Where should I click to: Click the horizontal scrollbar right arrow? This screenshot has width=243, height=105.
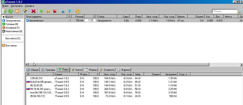click(241, 64)
